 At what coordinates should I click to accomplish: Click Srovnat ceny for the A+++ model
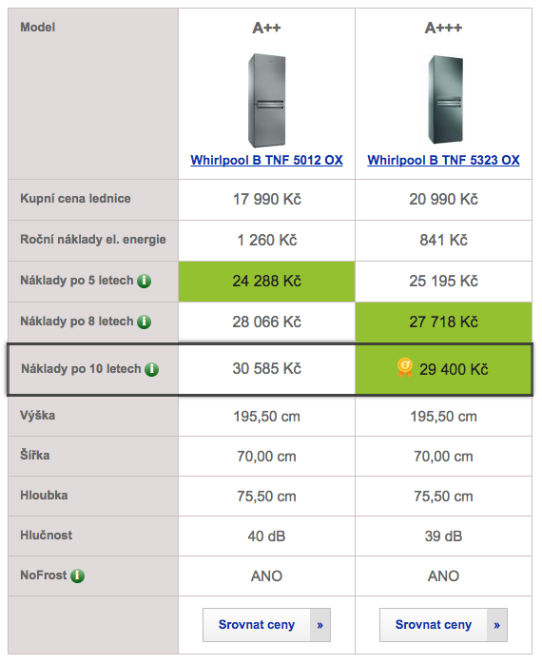pos(434,625)
